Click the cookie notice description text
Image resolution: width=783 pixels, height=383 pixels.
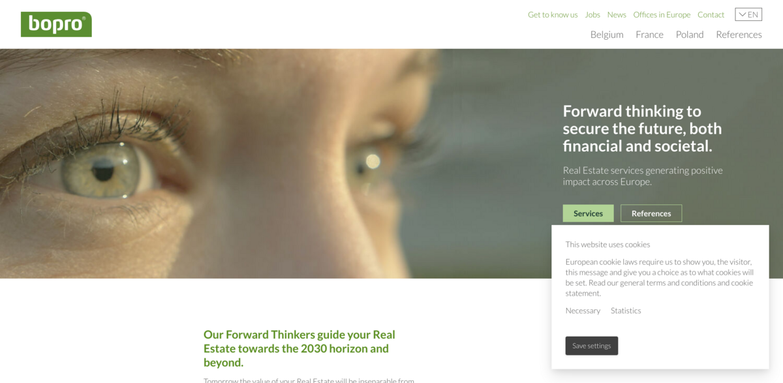(x=660, y=277)
